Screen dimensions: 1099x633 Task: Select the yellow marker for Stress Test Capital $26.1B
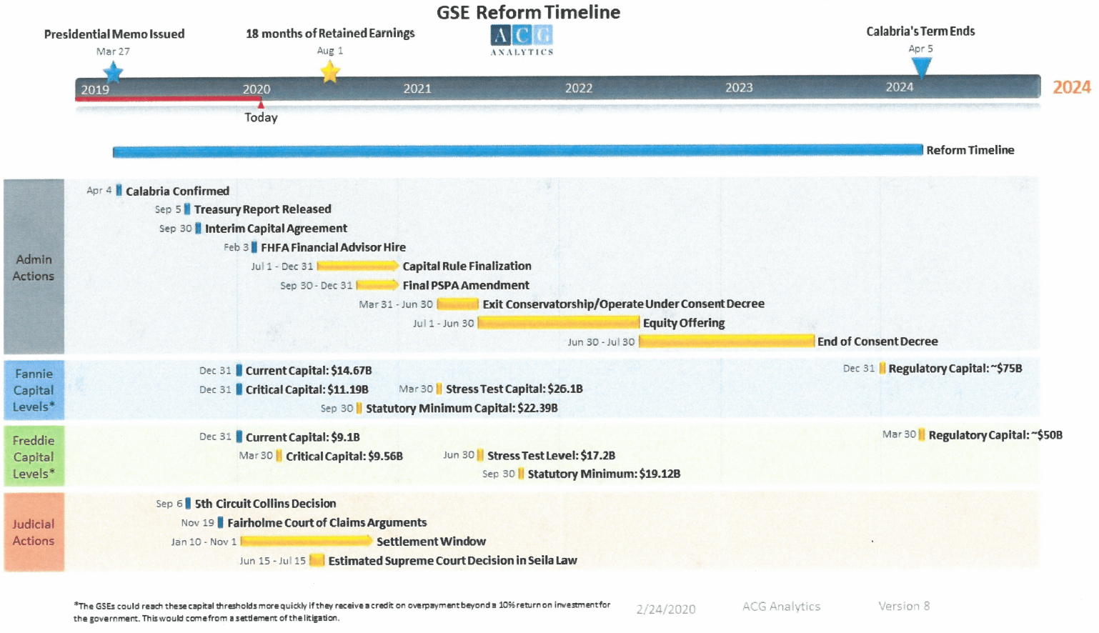(x=439, y=389)
